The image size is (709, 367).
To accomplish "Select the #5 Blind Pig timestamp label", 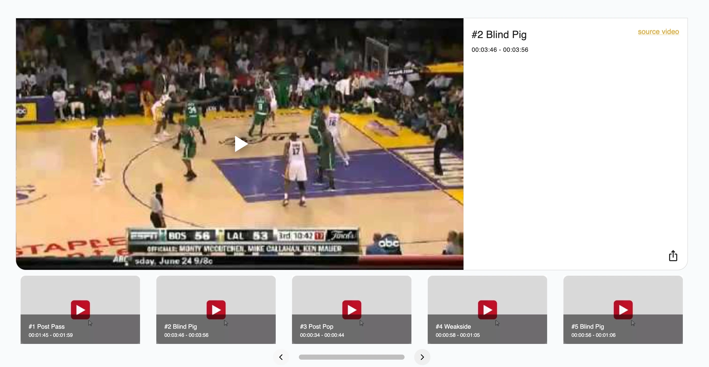I will click(x=593, y=335).
